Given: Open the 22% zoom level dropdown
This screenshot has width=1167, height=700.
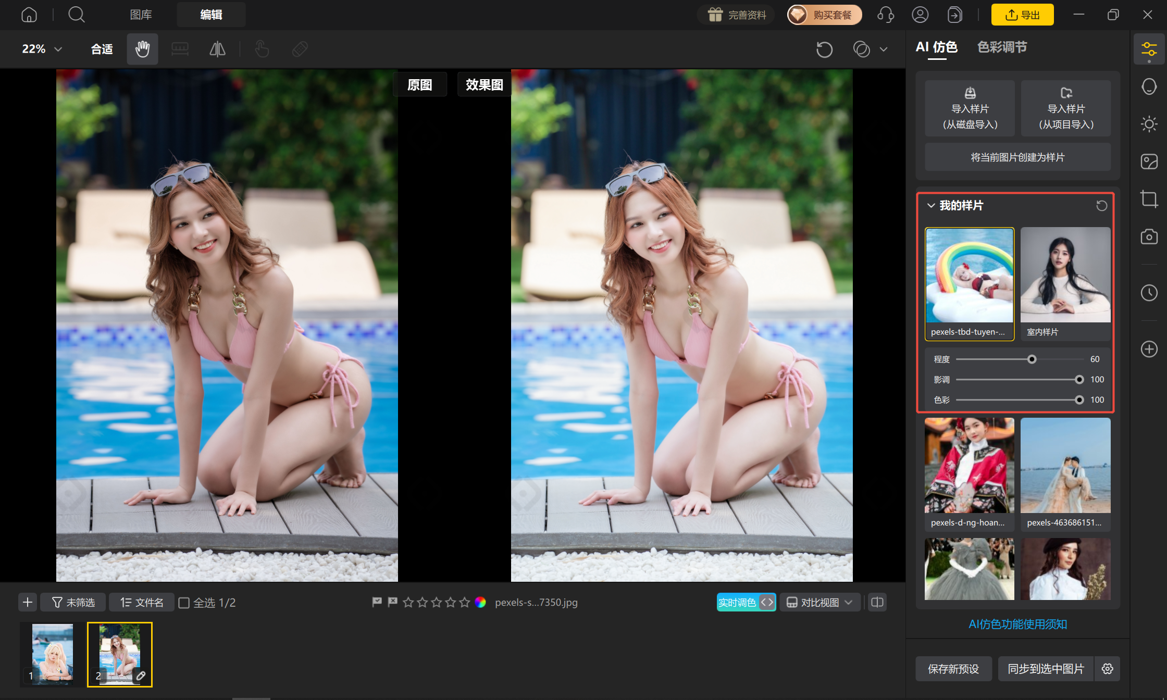Looking at the screenshot, I should tap(42, 49).
